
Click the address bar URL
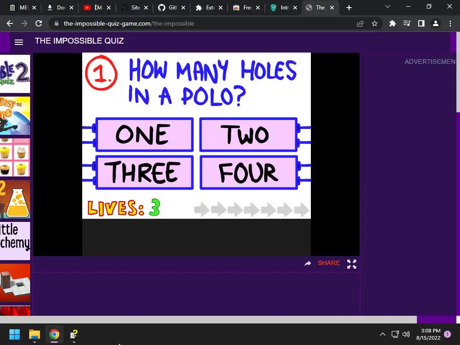point(129,23)
